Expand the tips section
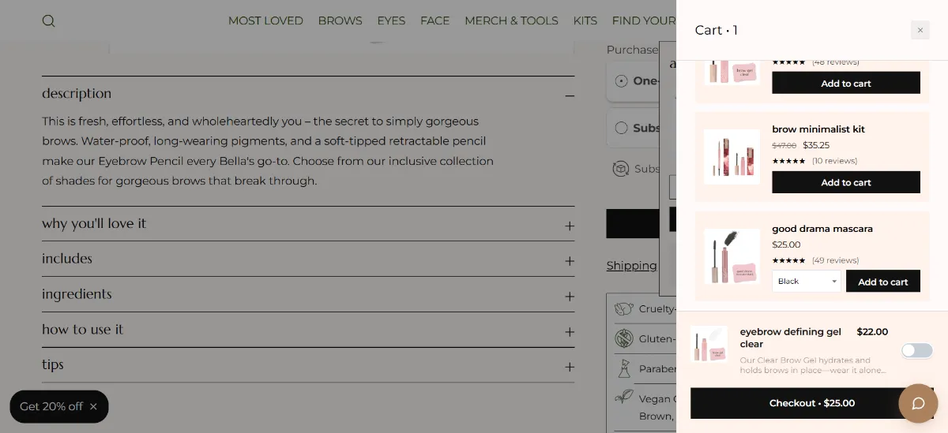This screenshot has height=433, width=948. pyautogui.click(x=308, y=364)
